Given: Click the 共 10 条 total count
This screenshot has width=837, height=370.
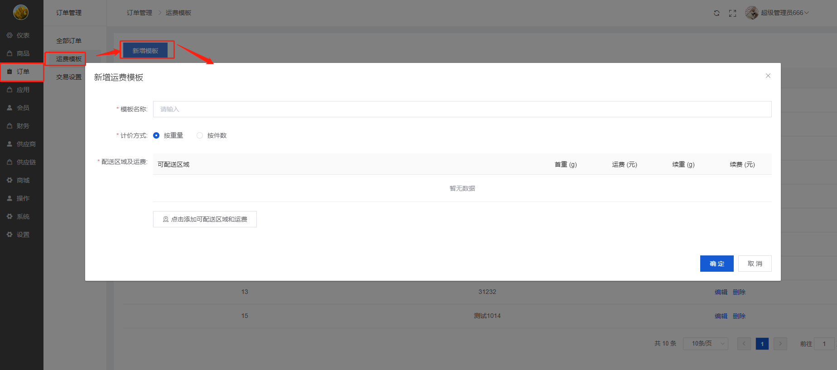Looking at the screenshot, I should [665, 343].
